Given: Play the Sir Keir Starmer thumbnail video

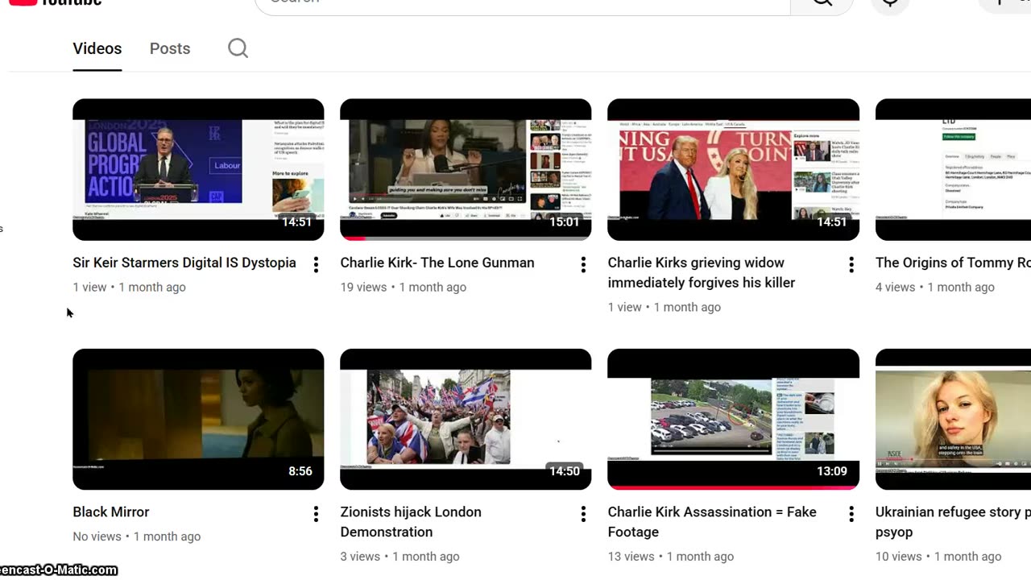Looking at the screenshot, I should (198, 169).
